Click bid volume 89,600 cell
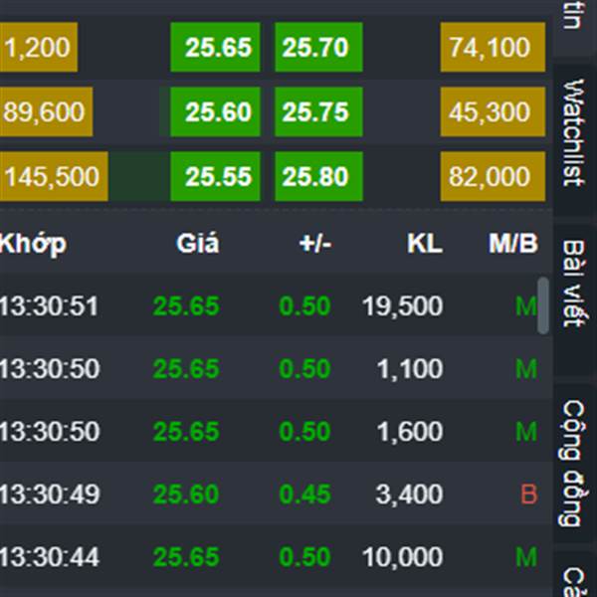This screenshot has width=597, height=597. (x=46, y=111)
